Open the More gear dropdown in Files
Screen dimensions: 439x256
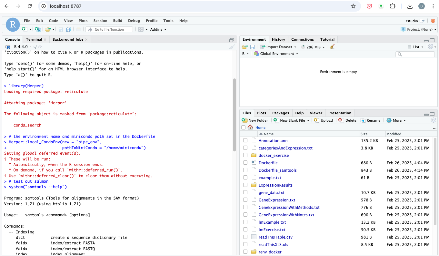[396, 120]
